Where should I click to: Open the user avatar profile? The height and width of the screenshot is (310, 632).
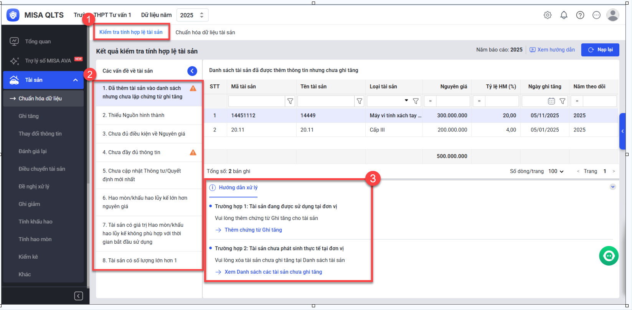612,15
